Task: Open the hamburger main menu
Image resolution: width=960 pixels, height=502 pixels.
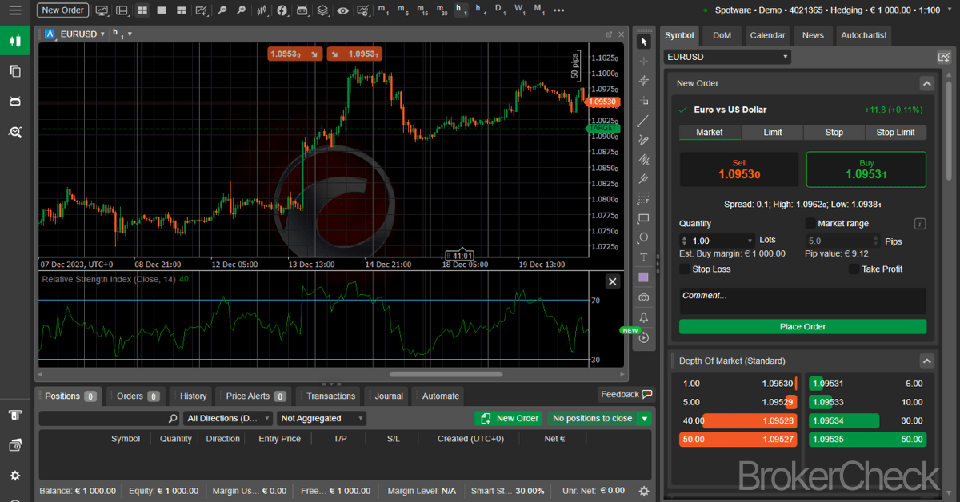Action: click(x=14, y=10)
